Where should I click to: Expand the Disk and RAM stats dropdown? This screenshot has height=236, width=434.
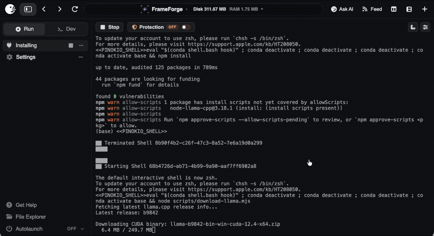262,9
